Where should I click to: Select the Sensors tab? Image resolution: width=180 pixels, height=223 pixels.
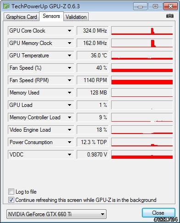coord(51,16)
